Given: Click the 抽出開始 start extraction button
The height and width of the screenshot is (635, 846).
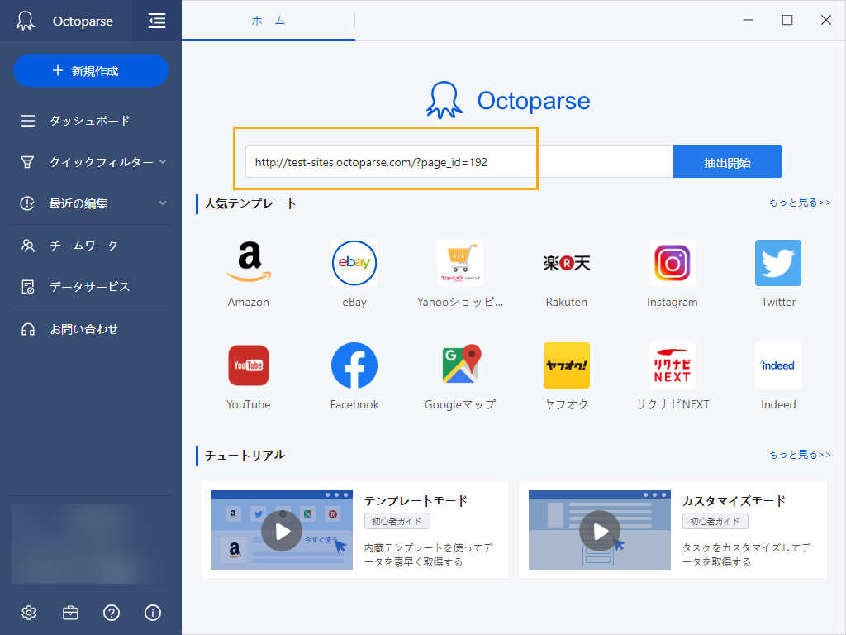Looking at the screenshot, I should pyautogui.click(x=727, y=161).
